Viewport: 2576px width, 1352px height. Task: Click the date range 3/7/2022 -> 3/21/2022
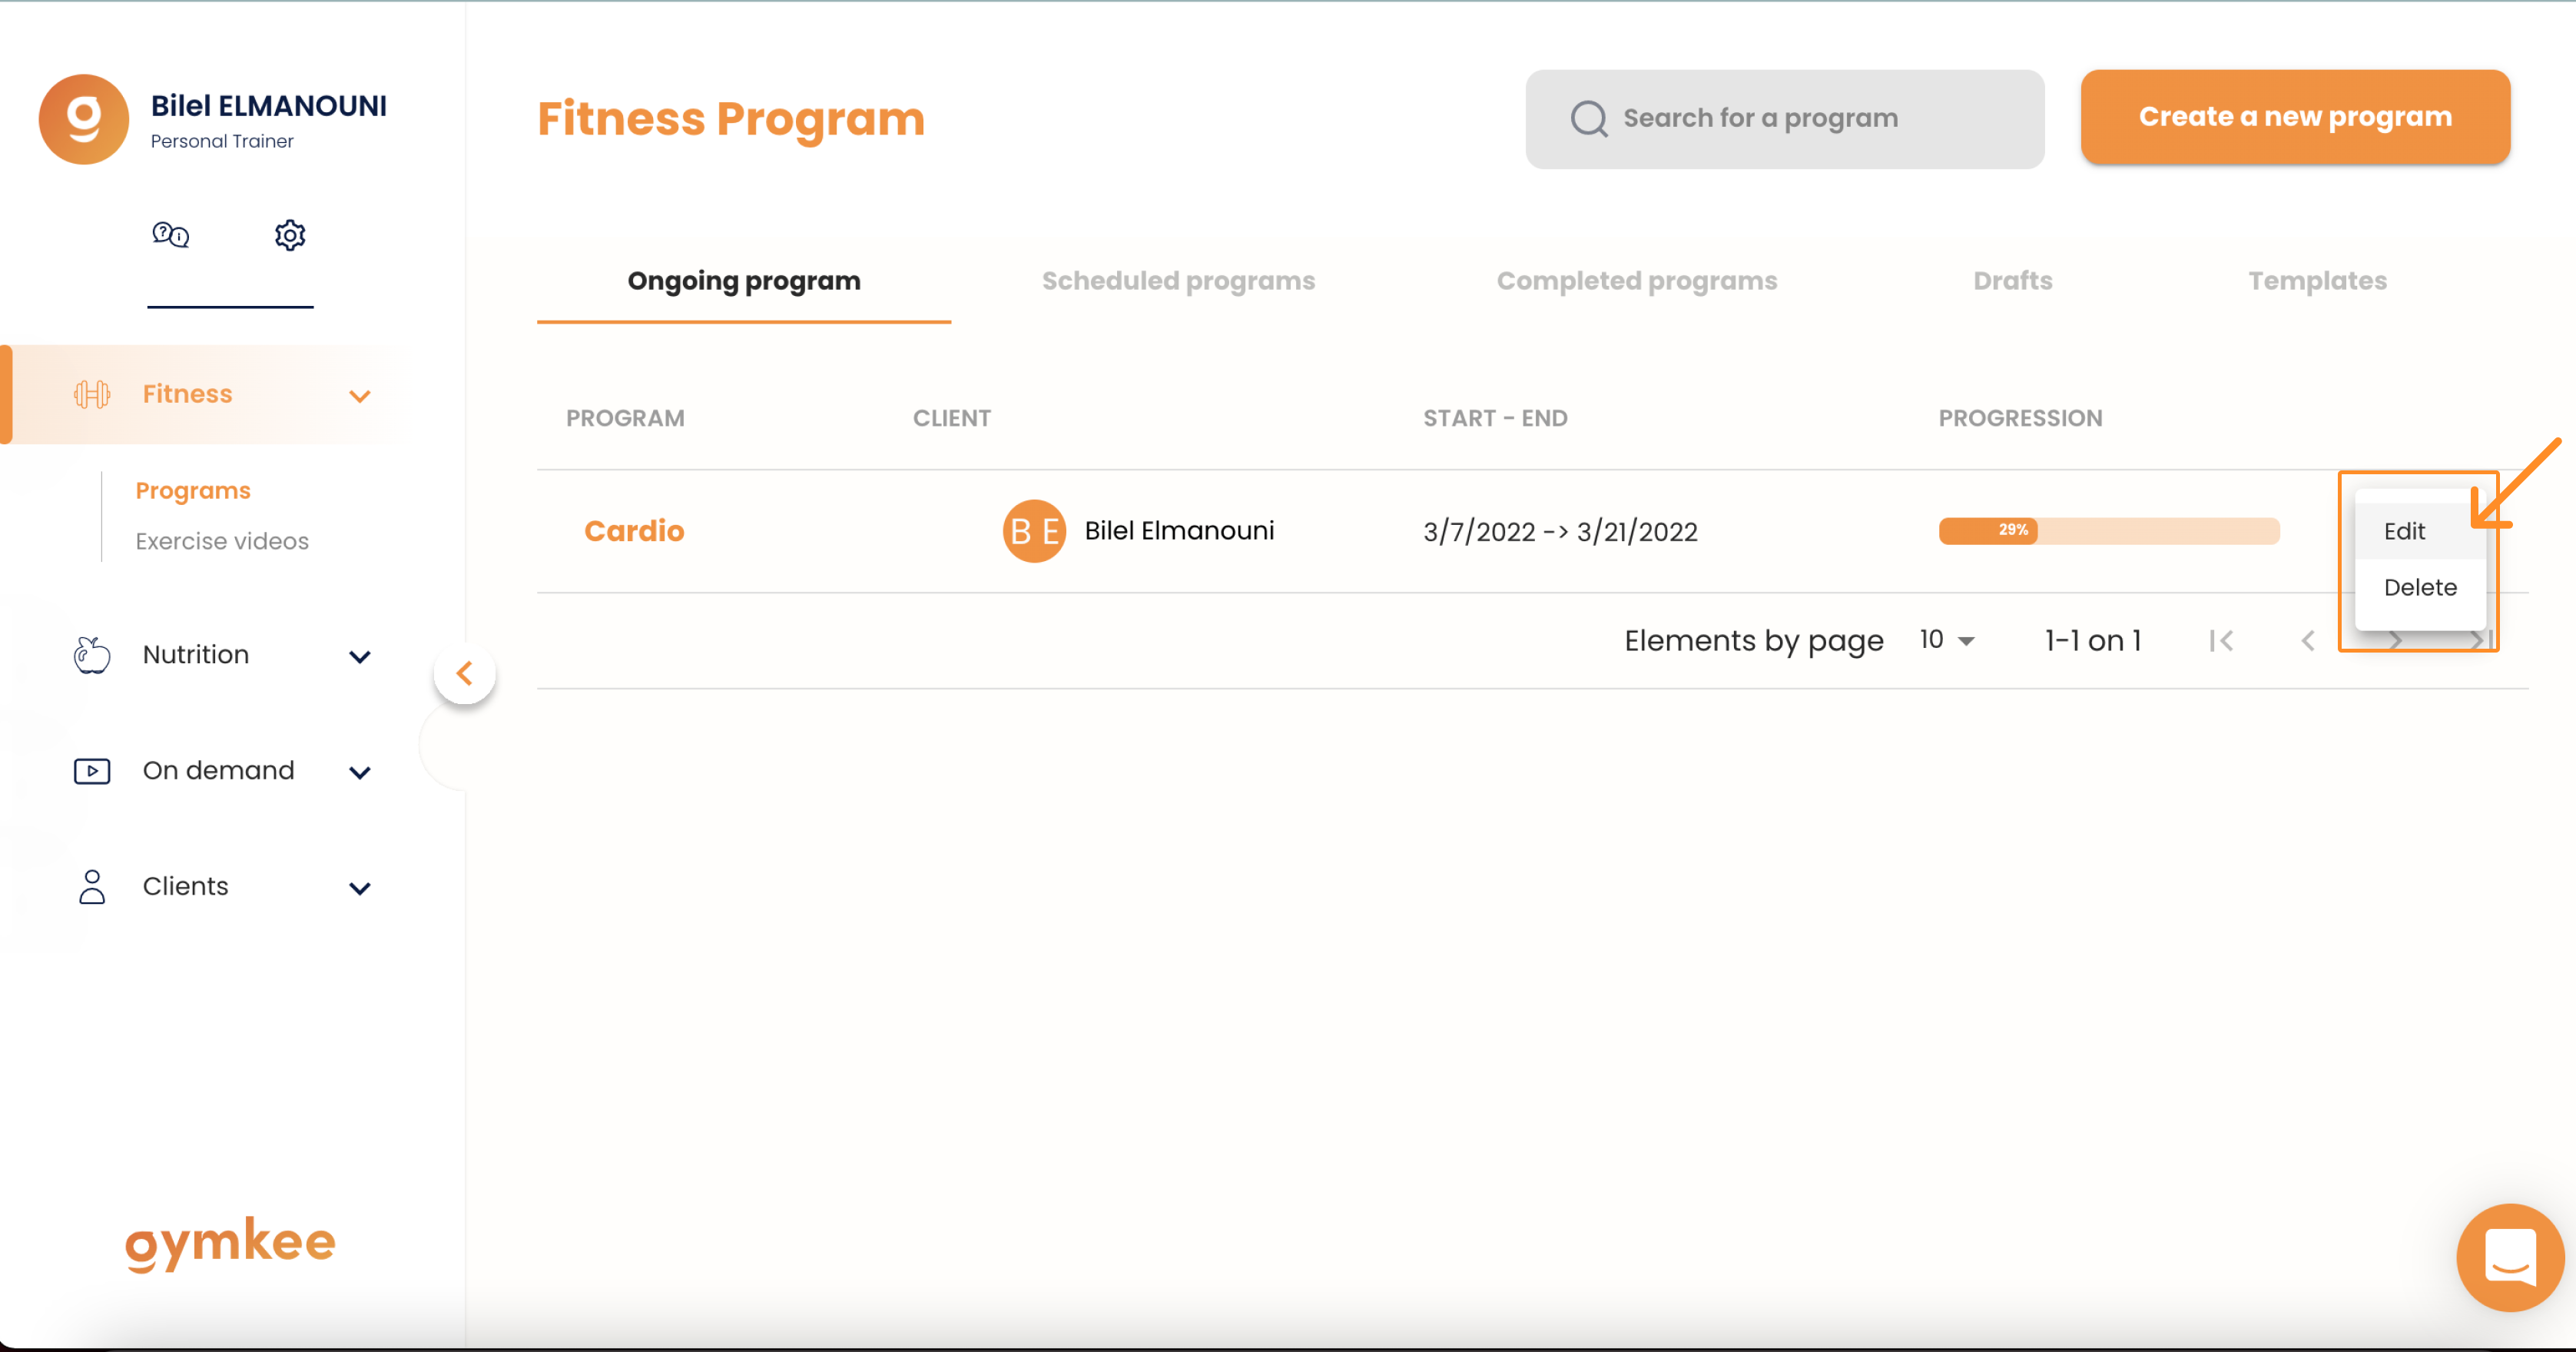coord(1560,531)
